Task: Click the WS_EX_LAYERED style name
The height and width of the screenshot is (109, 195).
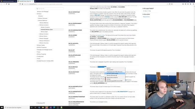Action: click(73, 35)
